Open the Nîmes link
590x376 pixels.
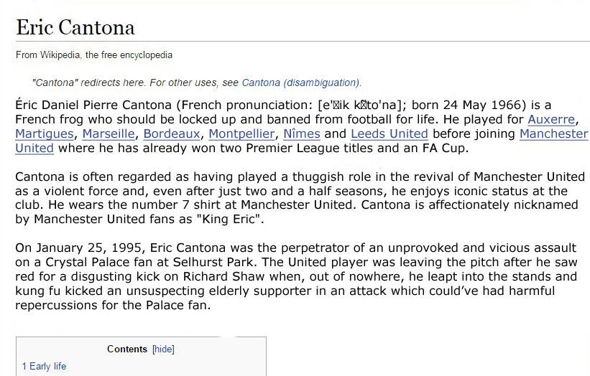pyautogui.click(x=301, y=133)
